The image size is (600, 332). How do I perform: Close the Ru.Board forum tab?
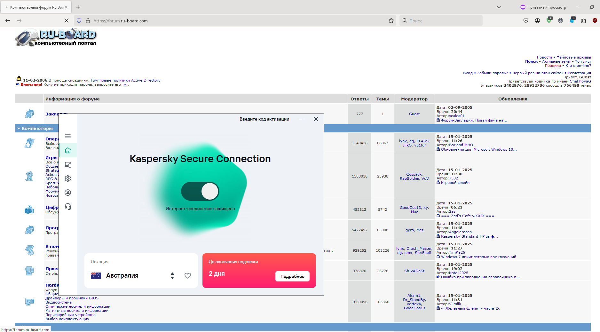[66, 7]
